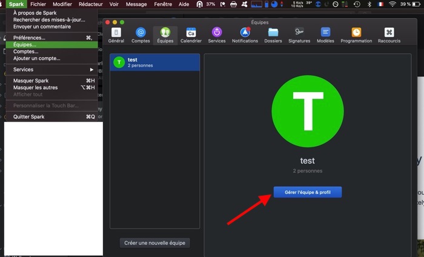This screenshot has height=257, width=424.
Task: Open the Modèles preferences icon
Action: [325, 35]
